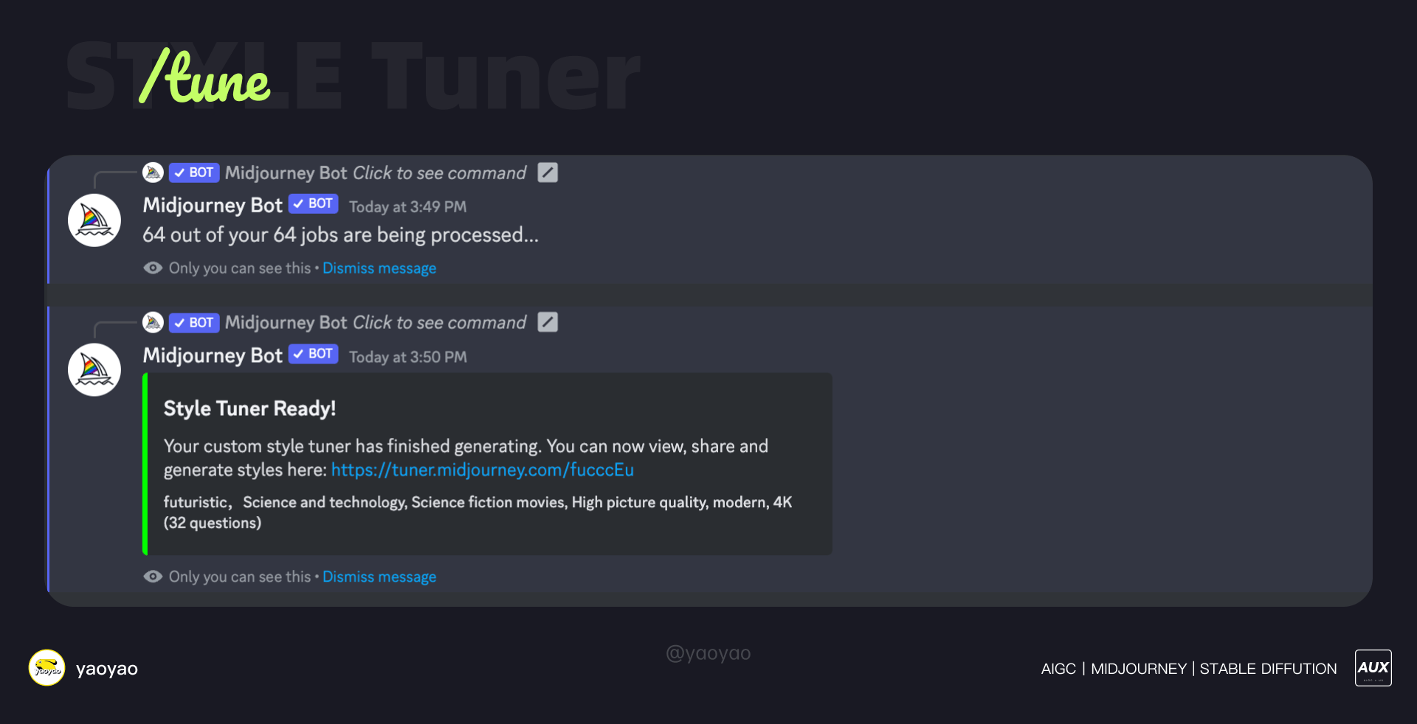
Task: Open the tuner.midjourney.com/fucccEu link
Action: click(483, 470)
